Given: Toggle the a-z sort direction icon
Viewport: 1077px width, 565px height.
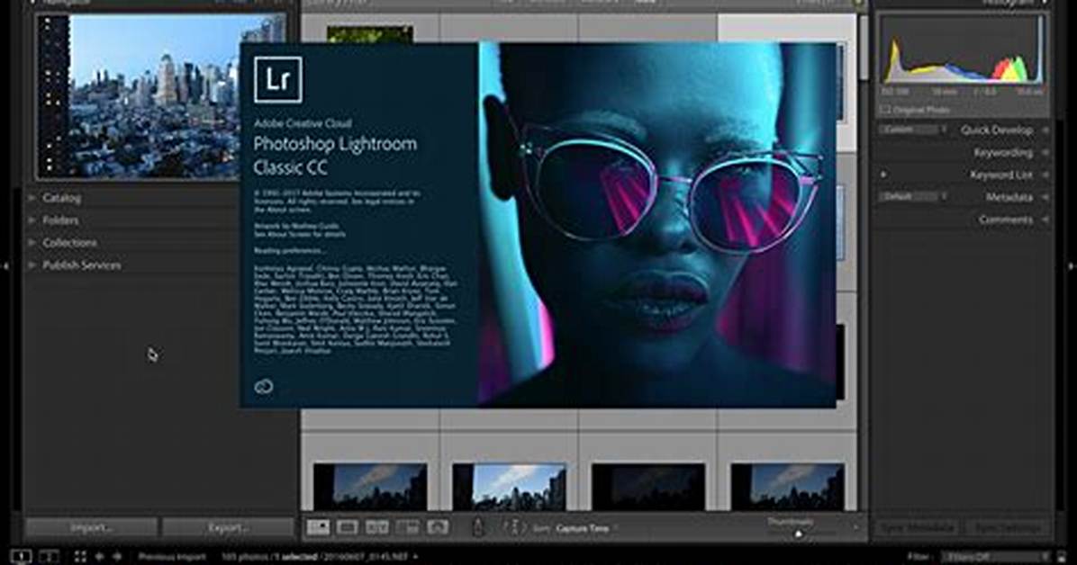Looking at the screenshot, I should (513, 527).
